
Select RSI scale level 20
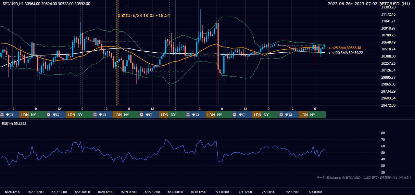point(383,172)
